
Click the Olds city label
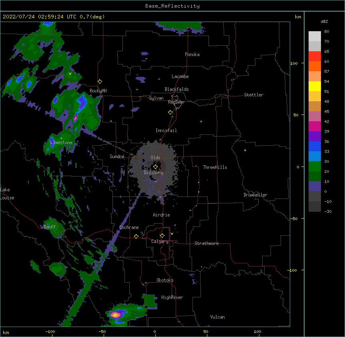pos(155,158)
